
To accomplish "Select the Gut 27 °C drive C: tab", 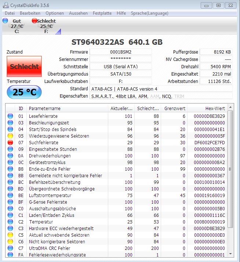I will (14, 26).
